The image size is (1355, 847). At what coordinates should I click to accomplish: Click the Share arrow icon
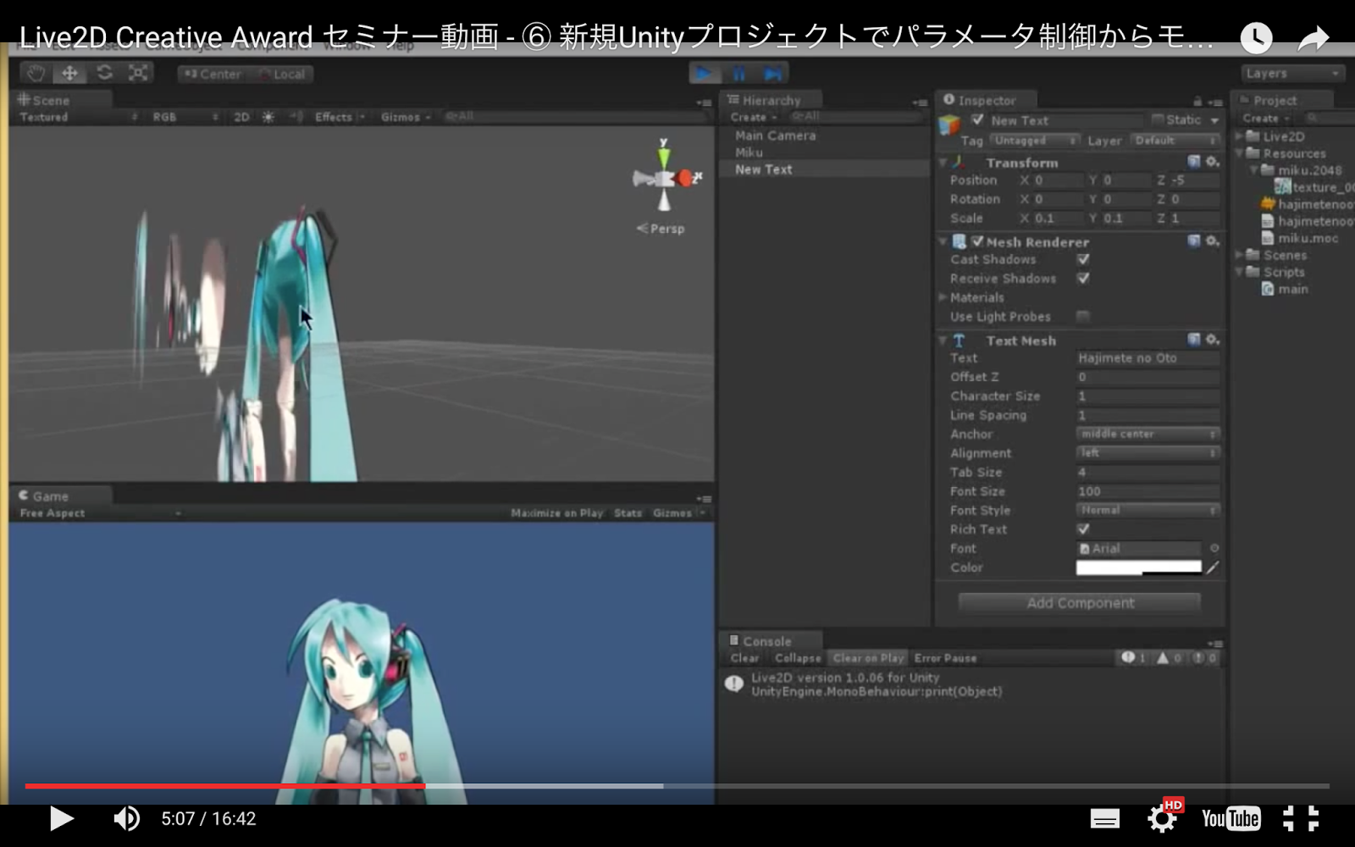pyautogui.click(x=1314, y=37)
